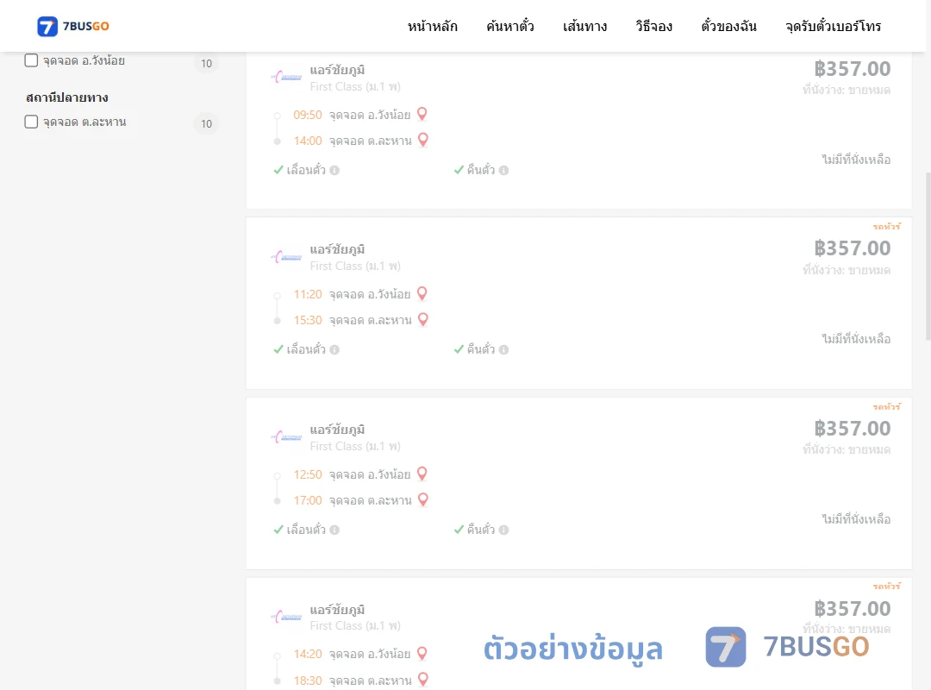Screen dimensions: 931x690
Task: Click the สถานีปลายทาง filter heading
Action: [67, 97]
